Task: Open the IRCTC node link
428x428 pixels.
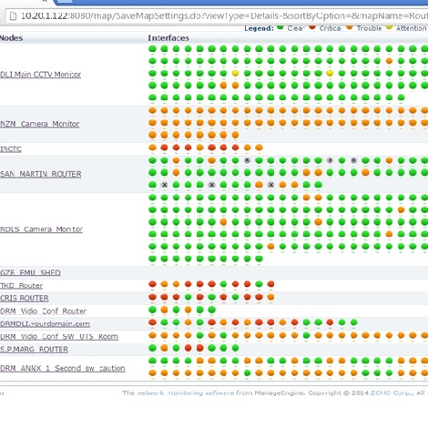Action: tap(11, 149)
